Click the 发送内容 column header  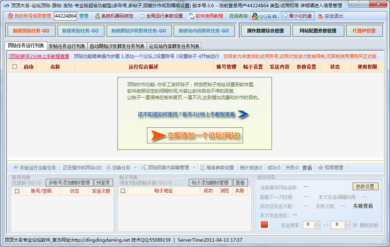[279, 67]
